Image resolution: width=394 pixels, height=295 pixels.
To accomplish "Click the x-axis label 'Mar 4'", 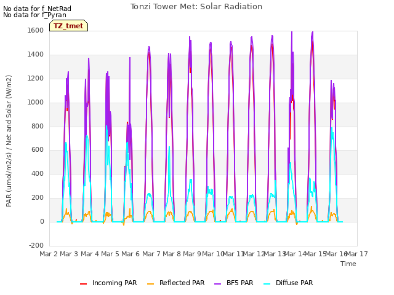I will [x=90, y=254].
